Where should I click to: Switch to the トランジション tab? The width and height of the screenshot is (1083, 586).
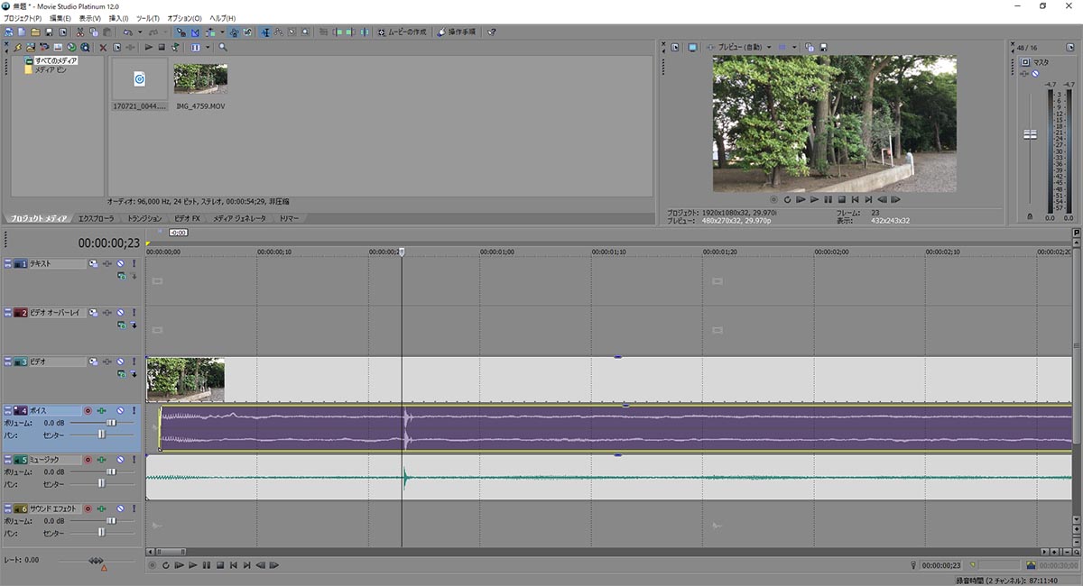(144, 218)
